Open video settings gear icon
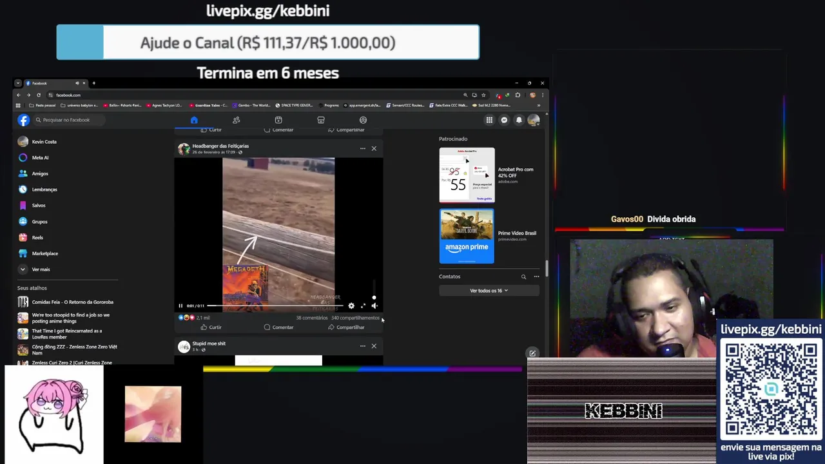 coord(351,305)
